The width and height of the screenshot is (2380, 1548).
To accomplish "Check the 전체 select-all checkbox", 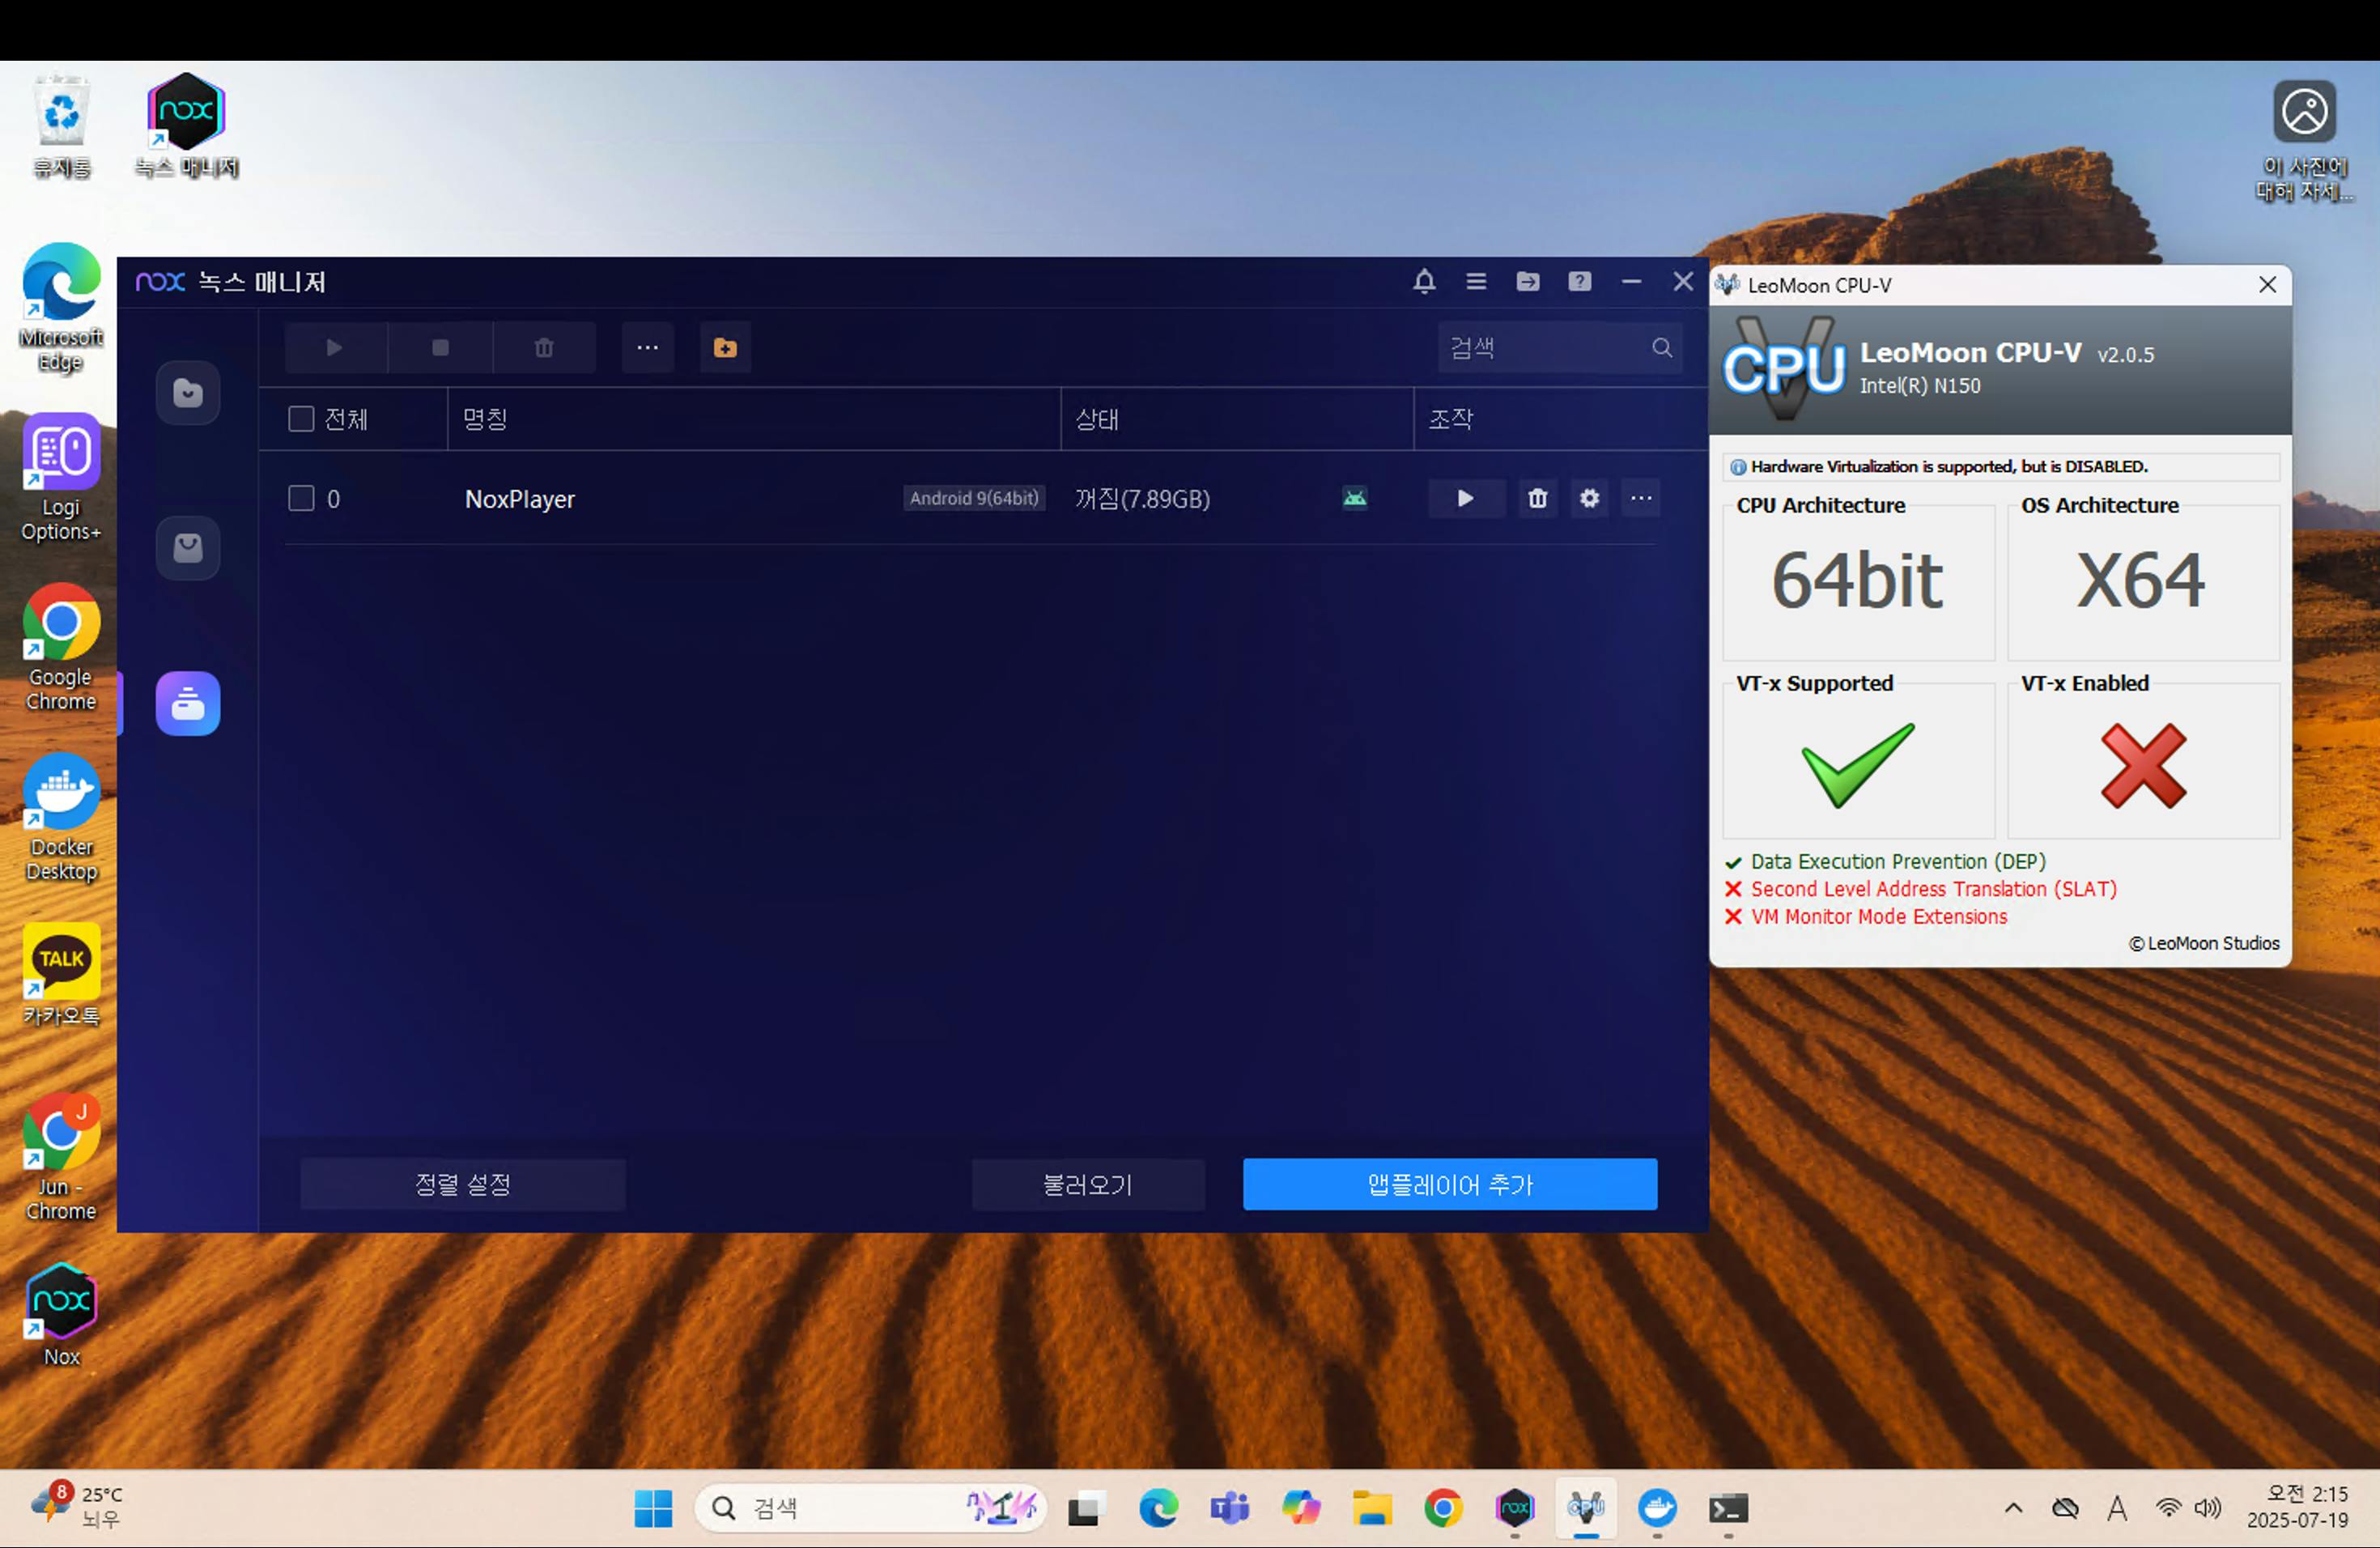I will pyautogui.click(x=301, y=419).
